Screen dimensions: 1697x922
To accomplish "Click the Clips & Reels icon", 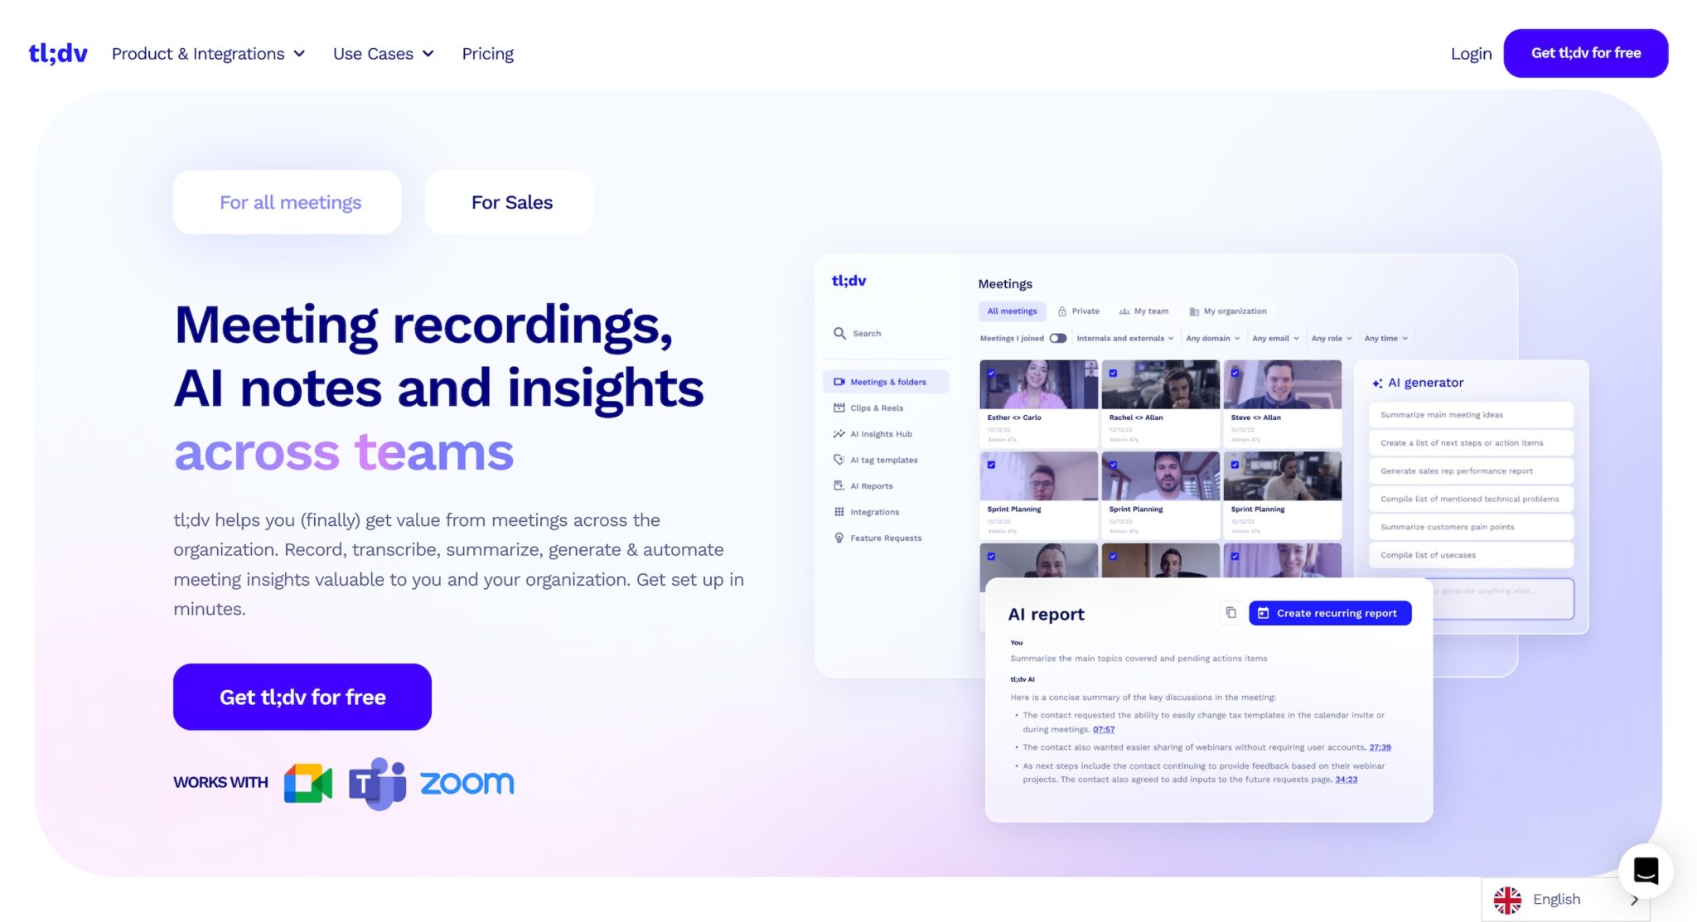I will click(839, 407).
